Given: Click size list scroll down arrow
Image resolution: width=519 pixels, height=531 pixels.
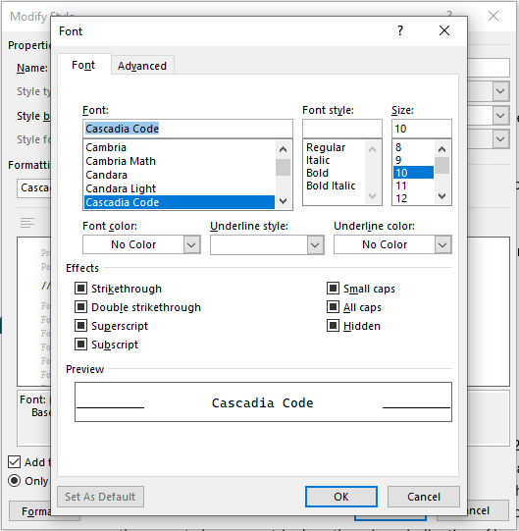Looking at the screenshot, I should 441,196.
